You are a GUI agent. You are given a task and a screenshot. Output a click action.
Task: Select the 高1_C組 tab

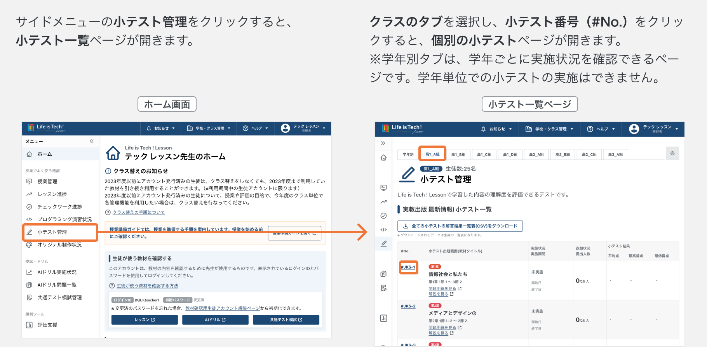(x=484, y=154)
